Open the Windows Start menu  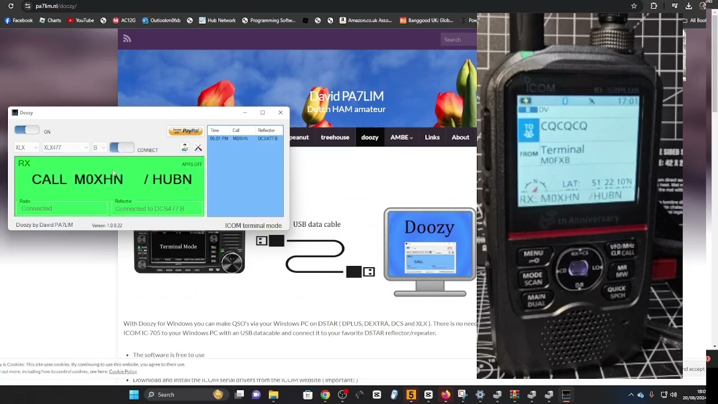[x=134, y=394]
